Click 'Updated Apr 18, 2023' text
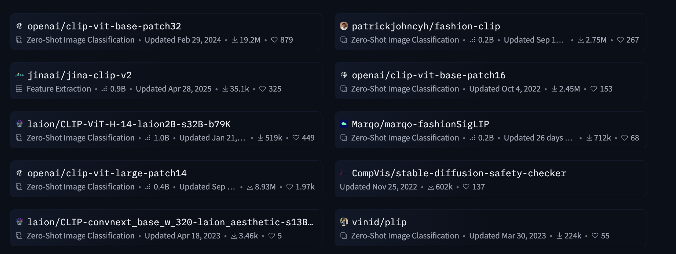The height and width of the screenshot is (254, 676). click(182, 236)
